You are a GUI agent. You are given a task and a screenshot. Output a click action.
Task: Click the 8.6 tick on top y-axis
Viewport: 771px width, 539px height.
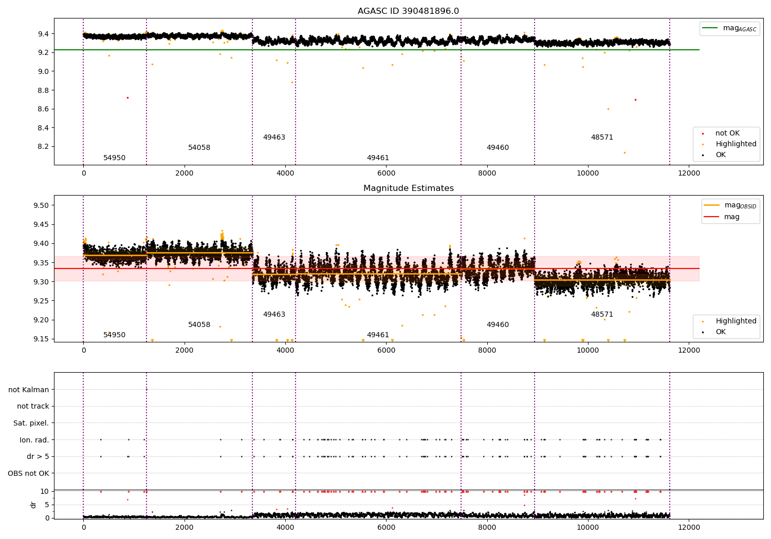(43, 109)
